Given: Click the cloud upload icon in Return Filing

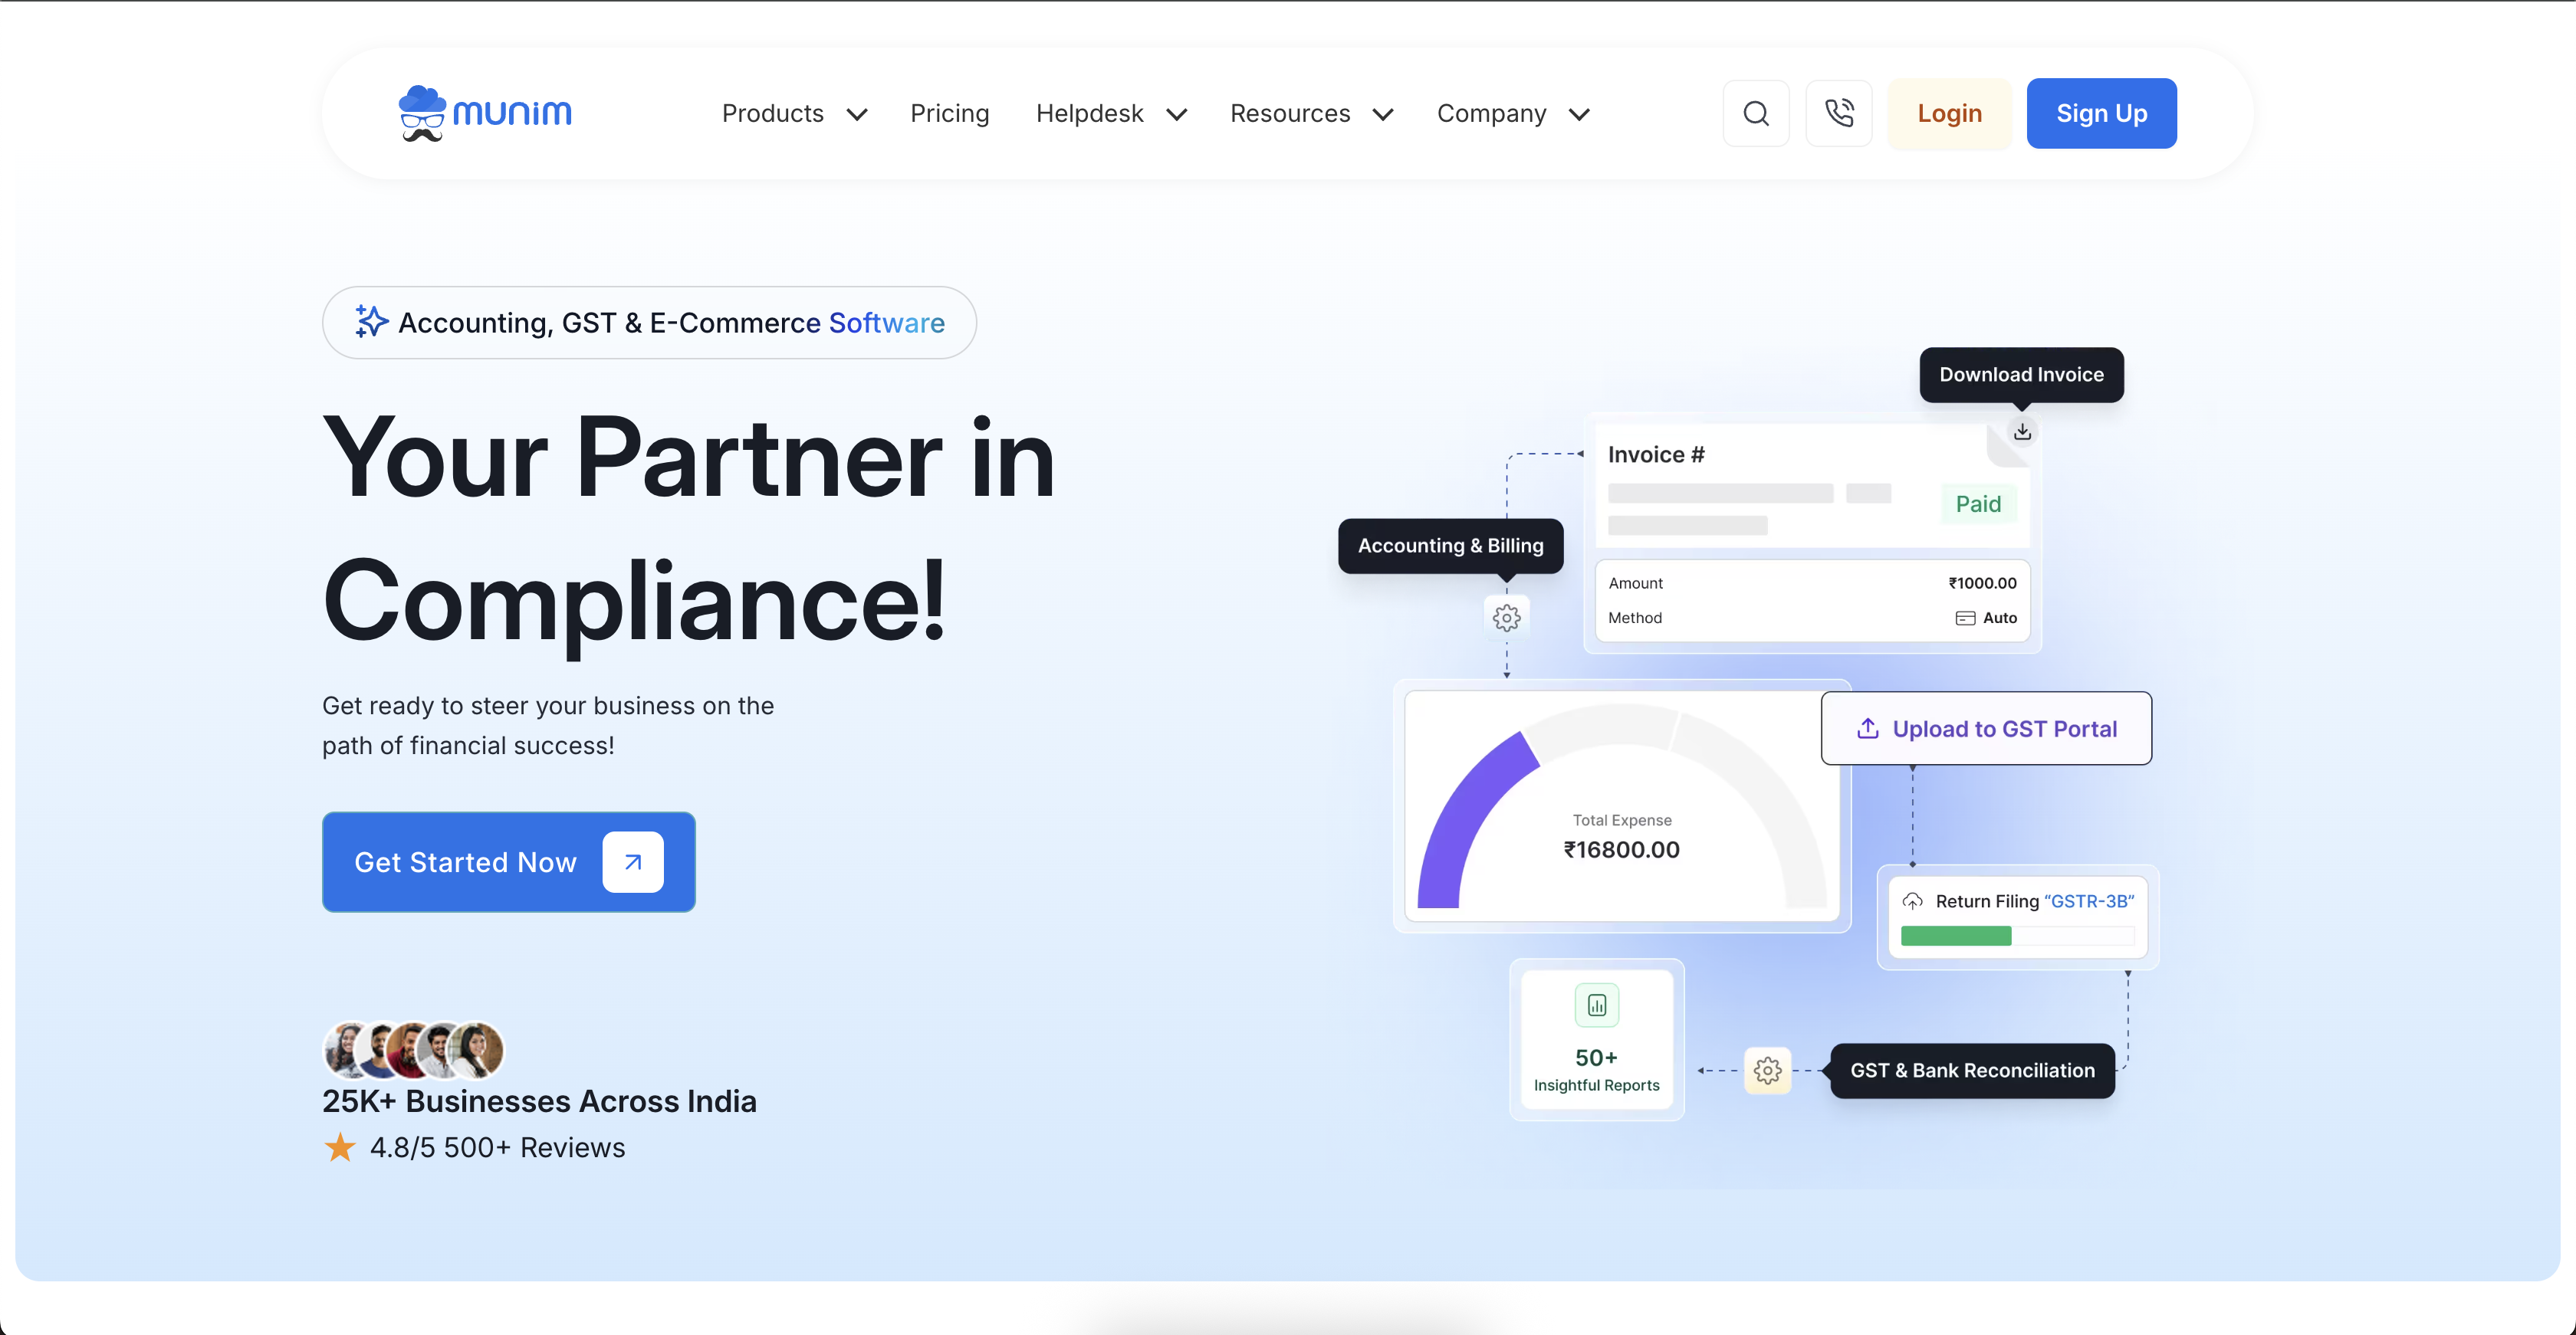Looking at the screenshot, I should [1912, 901].
